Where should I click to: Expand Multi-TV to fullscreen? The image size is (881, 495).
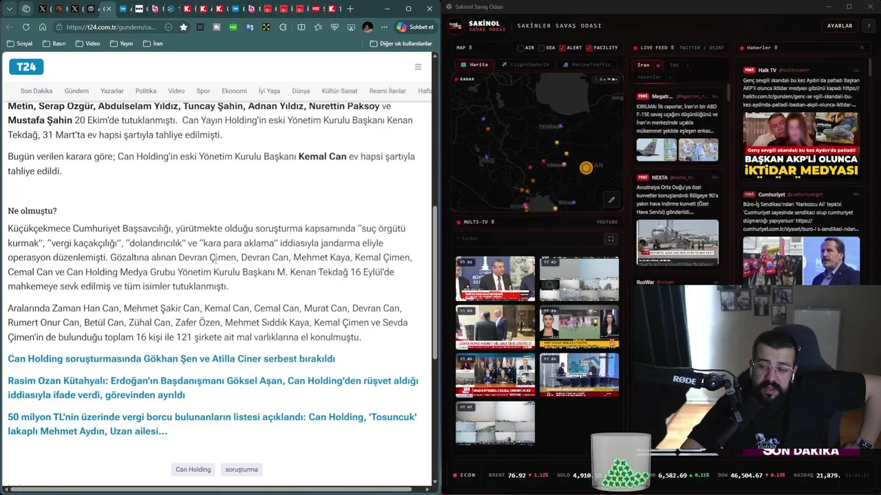click(611, 239)
